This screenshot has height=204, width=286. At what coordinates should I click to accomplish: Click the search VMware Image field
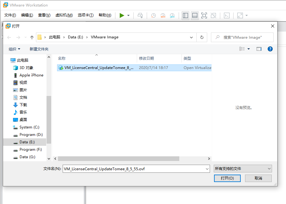[x=242, y=37]
